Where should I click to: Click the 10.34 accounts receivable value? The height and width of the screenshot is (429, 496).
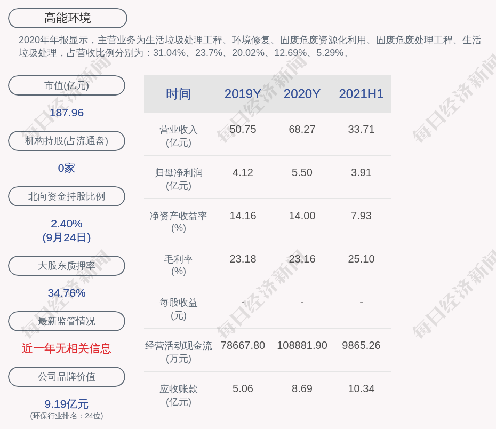coord(361,388)
